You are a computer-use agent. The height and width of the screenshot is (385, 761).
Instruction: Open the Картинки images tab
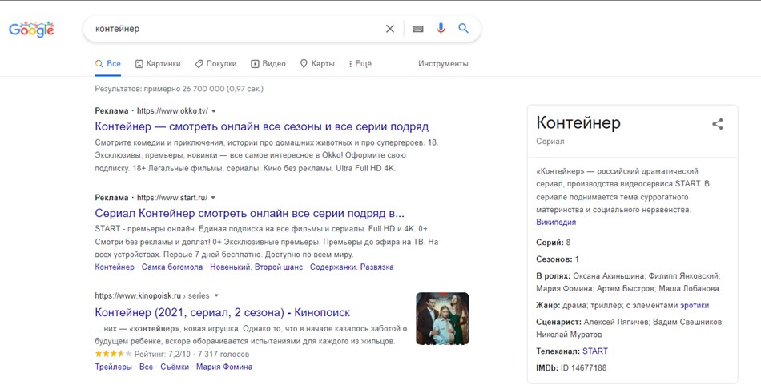158,63
